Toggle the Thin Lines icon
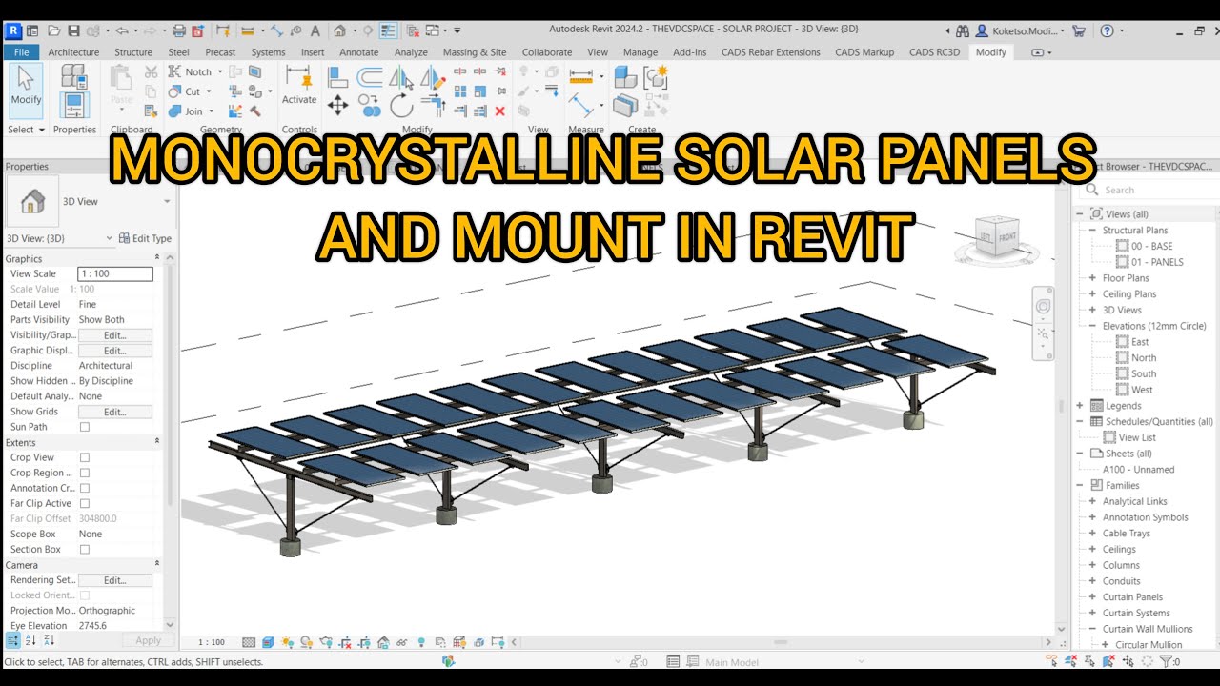This screenshot has height=686, width=1220. click(x=388, y=30)
